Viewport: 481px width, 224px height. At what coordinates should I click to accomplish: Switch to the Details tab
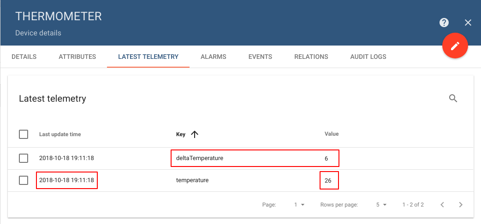24,57
